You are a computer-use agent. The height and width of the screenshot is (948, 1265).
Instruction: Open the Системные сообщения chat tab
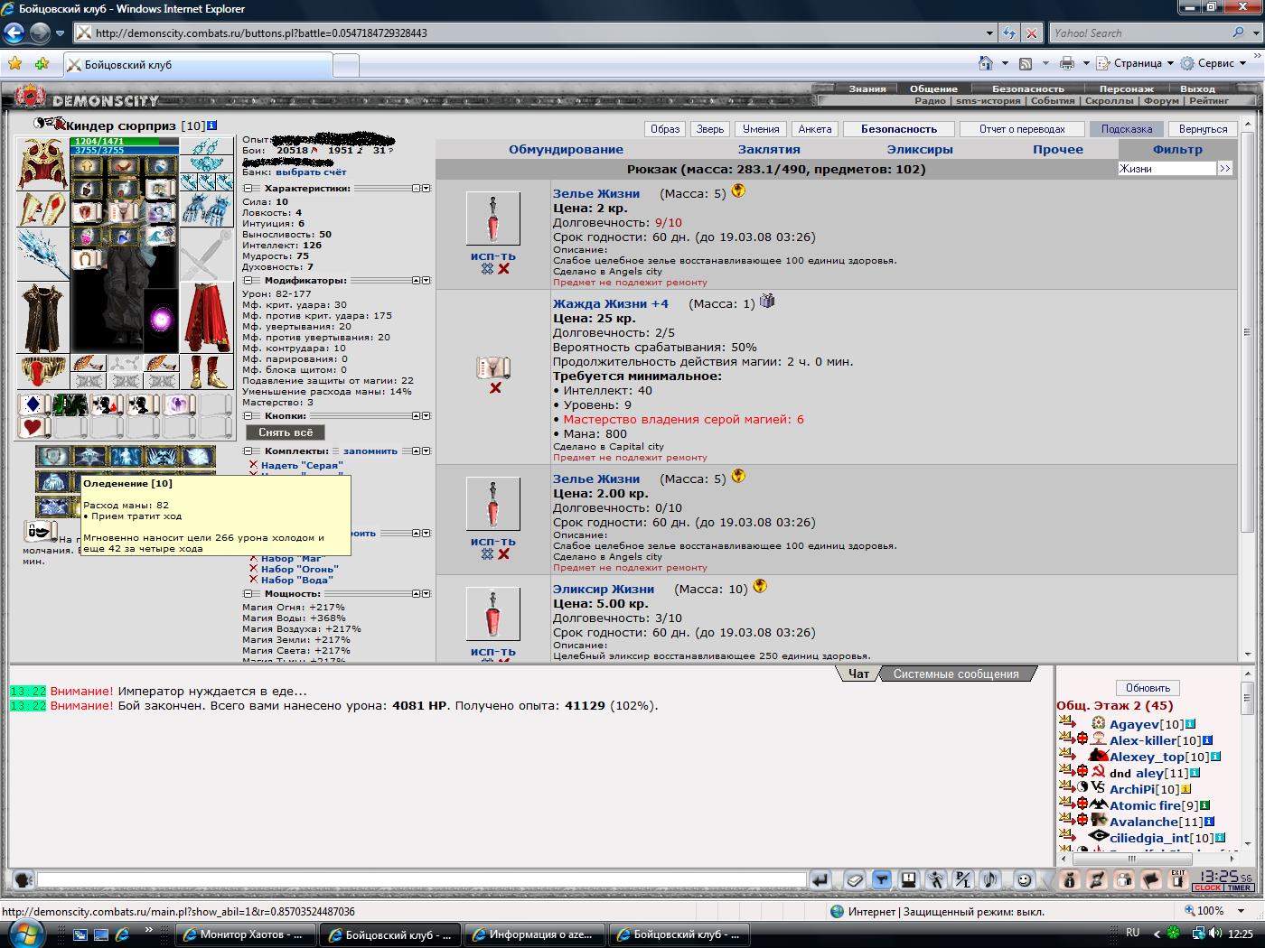[956, 674]
